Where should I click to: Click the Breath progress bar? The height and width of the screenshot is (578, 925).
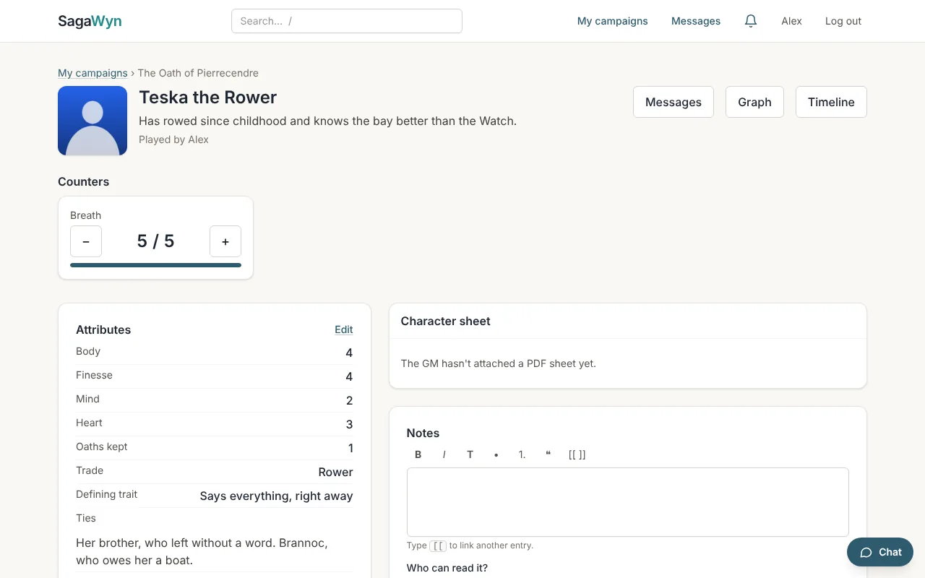pyautogui.click(x=155, y=265)
